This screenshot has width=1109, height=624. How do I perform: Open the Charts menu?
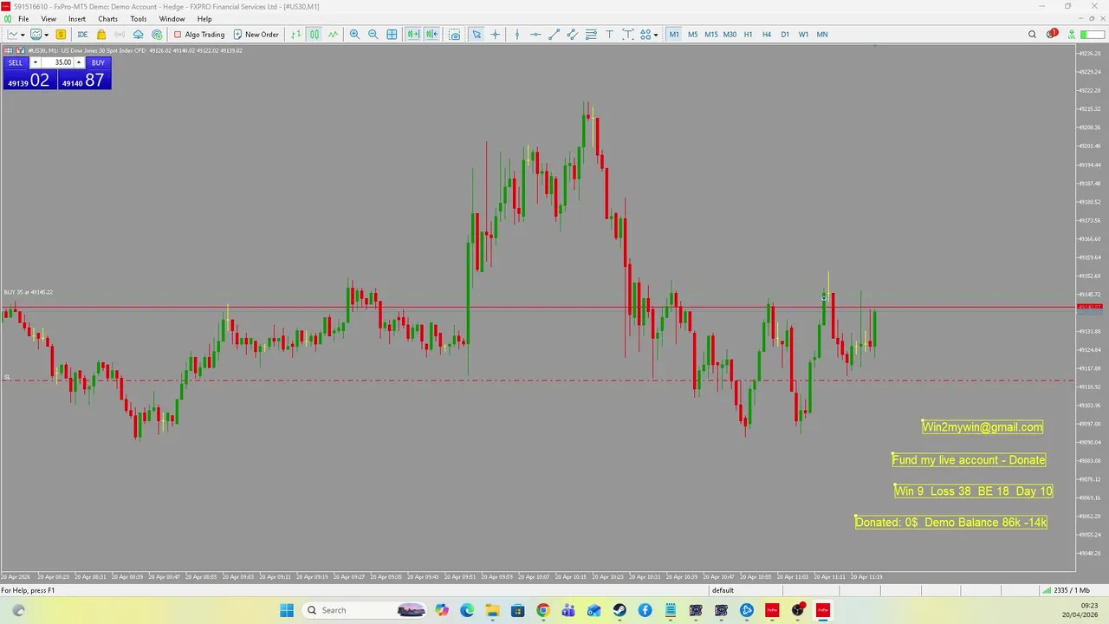[x=107, y=19]
